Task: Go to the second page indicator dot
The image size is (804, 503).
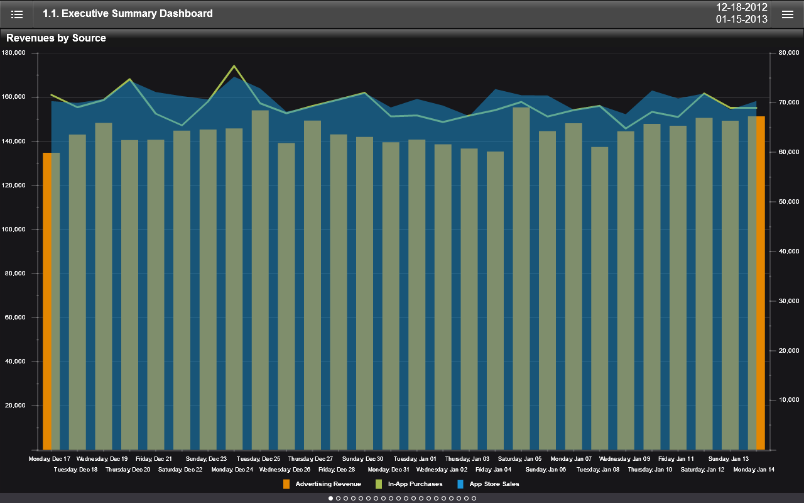Action: click(339, 498)
